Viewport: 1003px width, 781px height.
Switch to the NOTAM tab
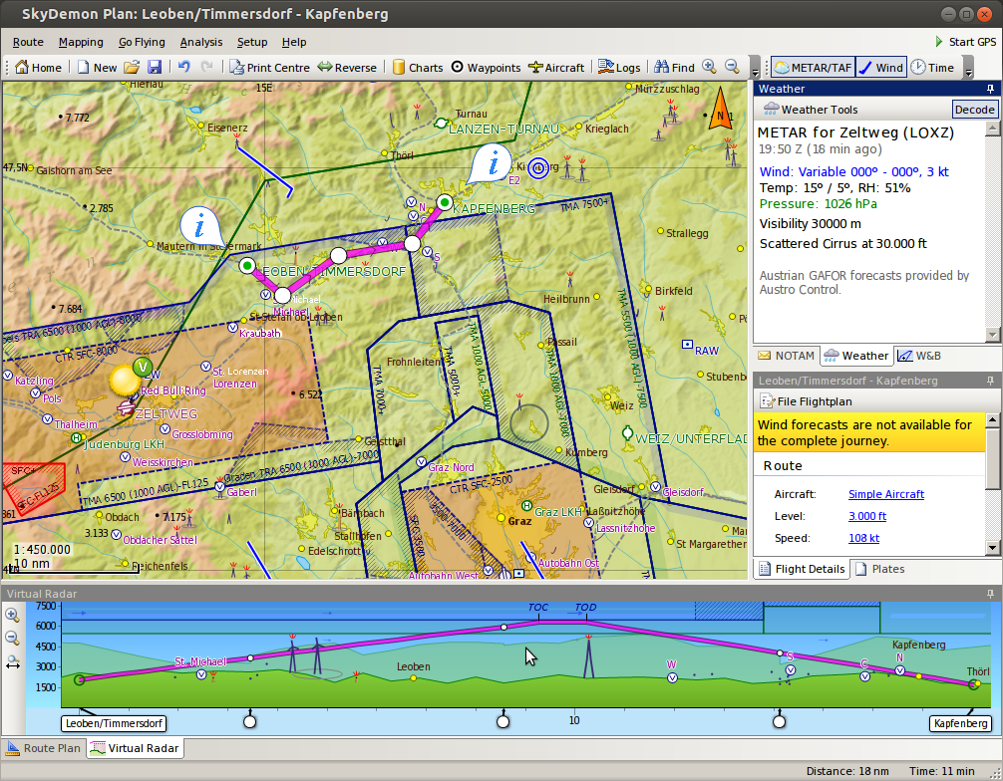point(787,356)
